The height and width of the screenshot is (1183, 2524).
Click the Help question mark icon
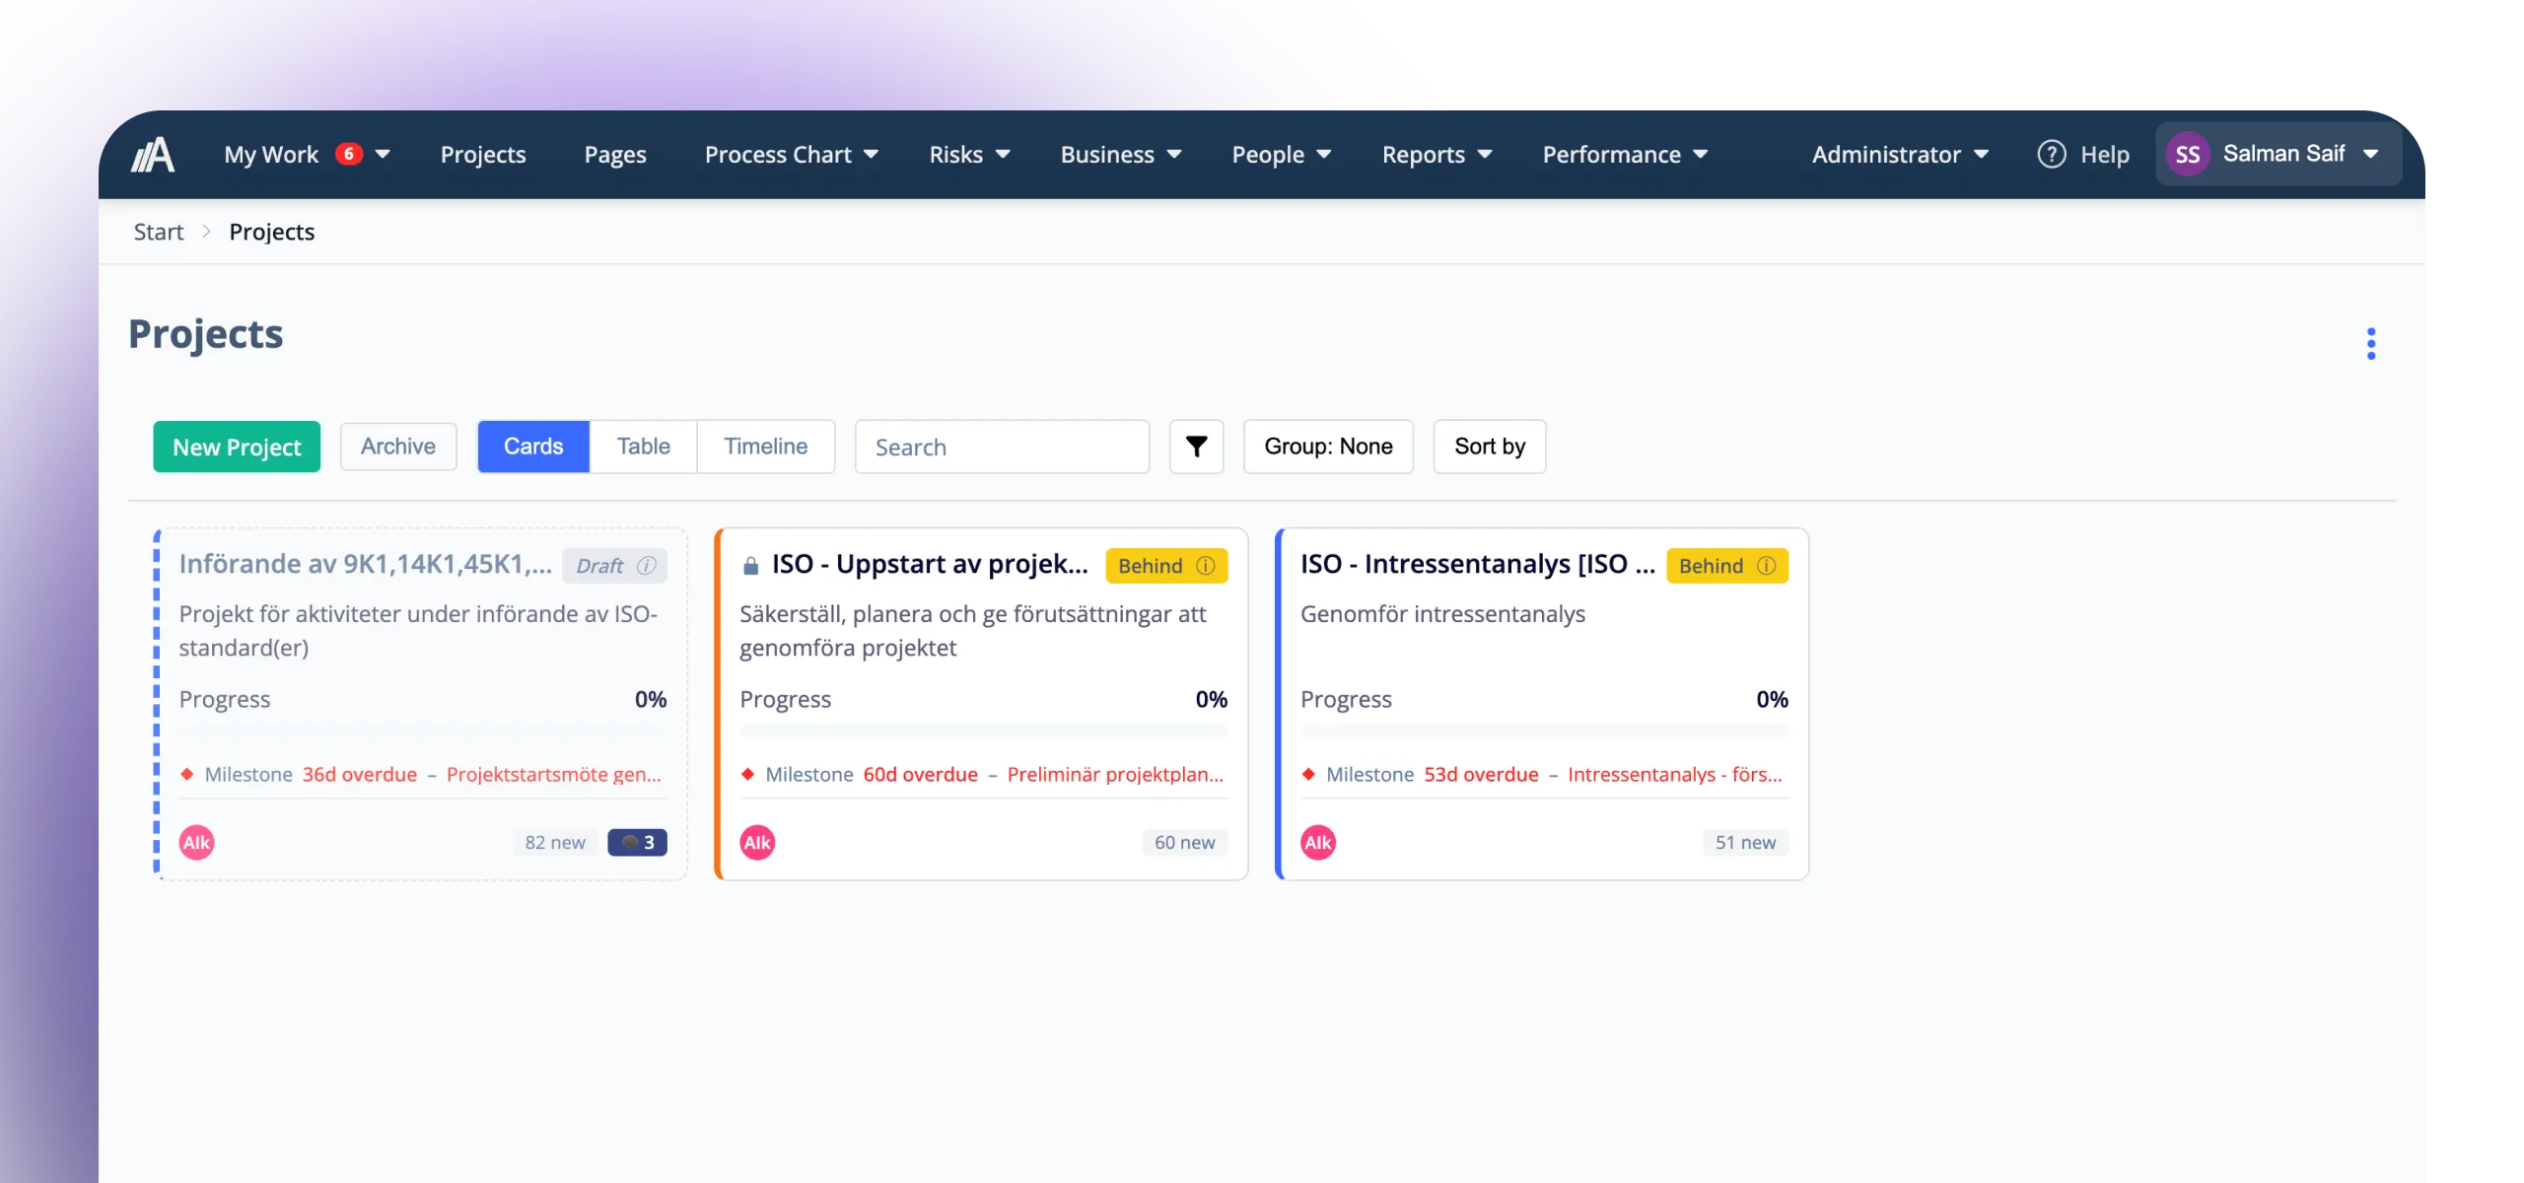pyautogui.click(x=2052, y=155)
